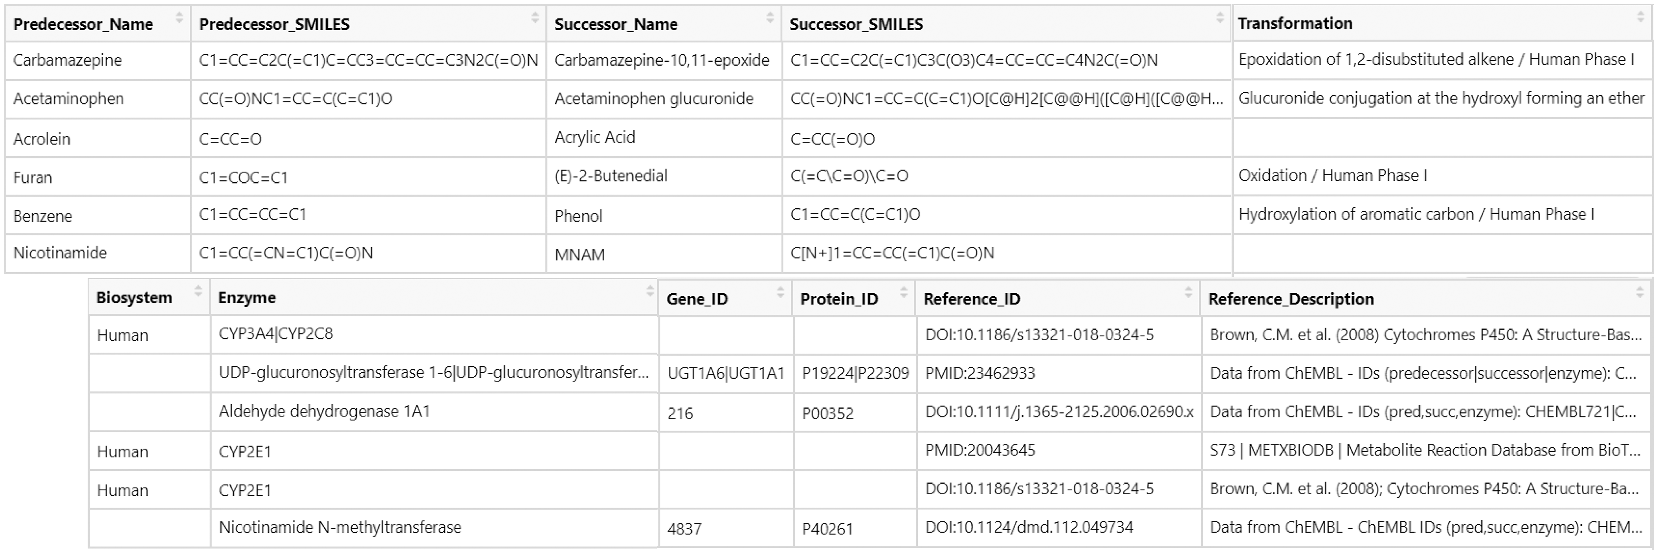Image resolution: width=1658 pixels, height=554 pixels.
Task: Click sort arrows in Biosystem column
Action: [x=198, y=292]
